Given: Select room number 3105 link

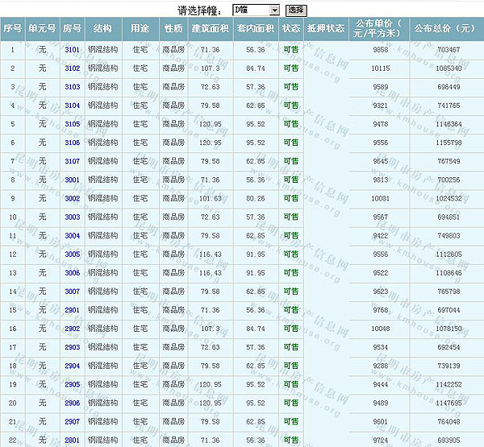Looking at the screenshot, I should click(73, 124).
